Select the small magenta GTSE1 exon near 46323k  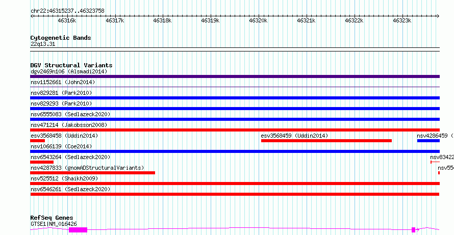point(414,230)
